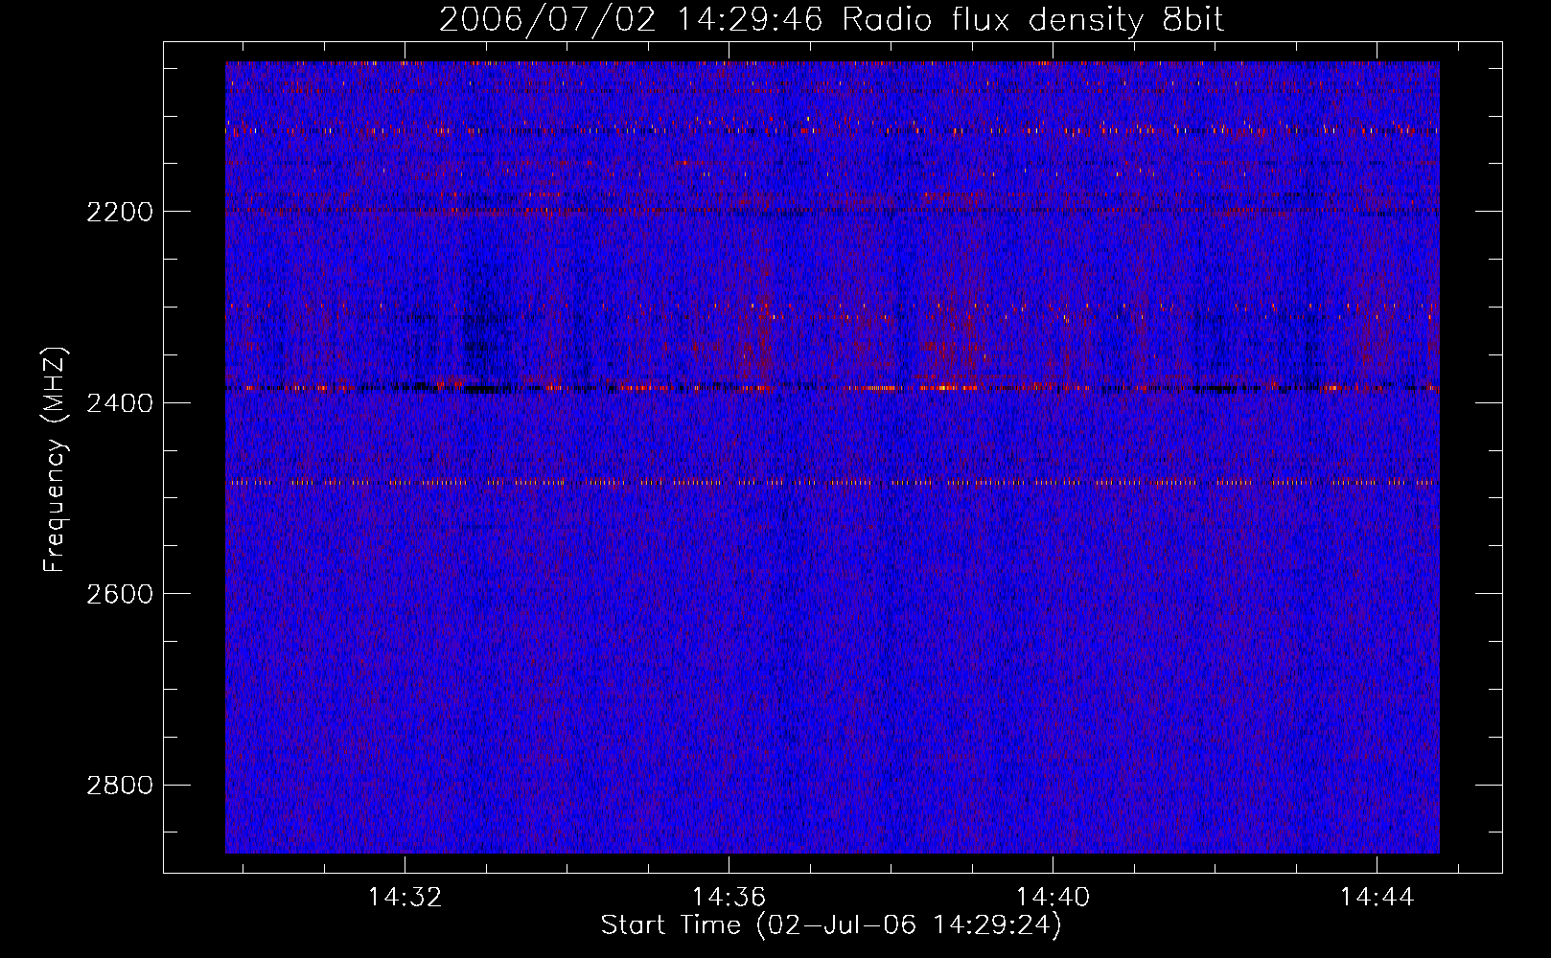Click the 2400 frequency axis label

(120, 403)
